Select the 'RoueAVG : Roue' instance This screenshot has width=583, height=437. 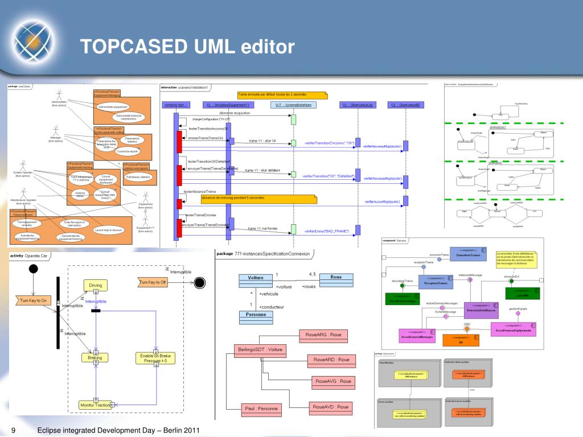click(333, 382)
